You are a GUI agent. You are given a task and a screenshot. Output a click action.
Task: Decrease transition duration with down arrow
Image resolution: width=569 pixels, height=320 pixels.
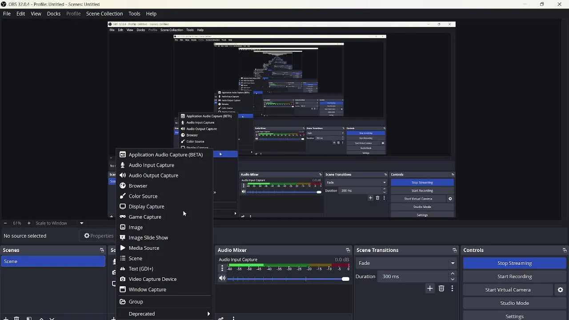tap(453, 279)
